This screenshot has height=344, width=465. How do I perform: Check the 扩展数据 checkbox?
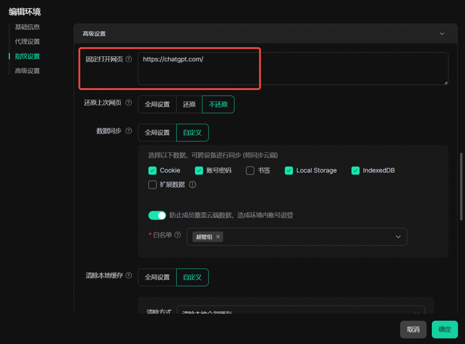153,184
